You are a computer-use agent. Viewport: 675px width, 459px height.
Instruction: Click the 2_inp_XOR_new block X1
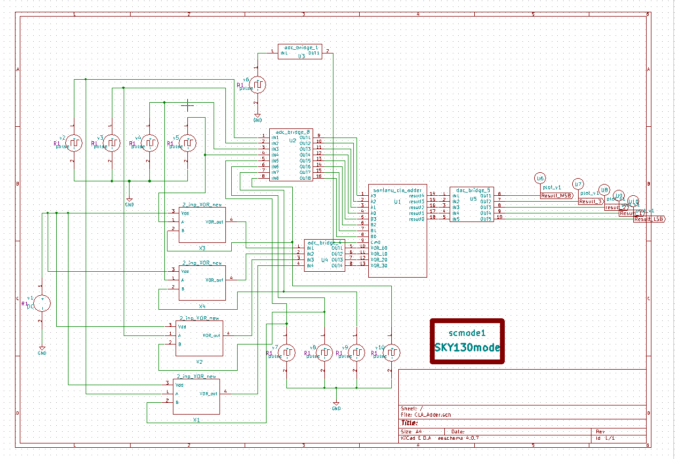[x=195, y=395]
